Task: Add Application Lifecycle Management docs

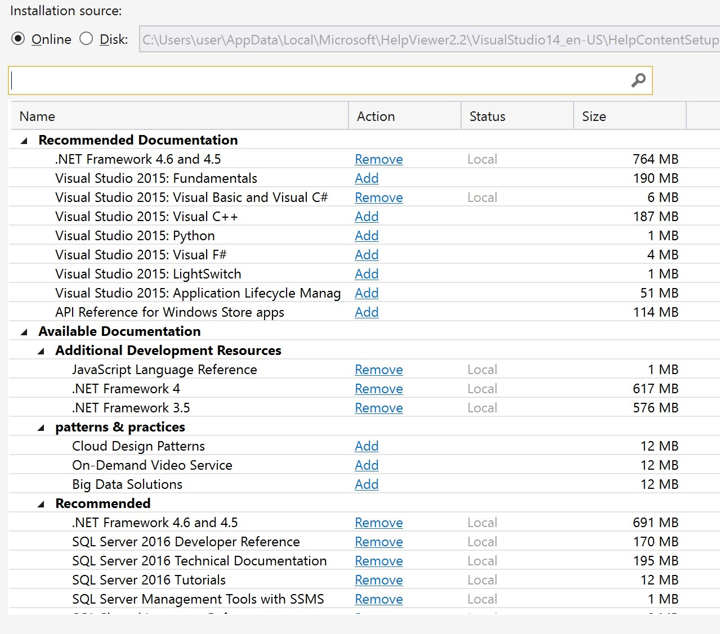Action: coord(366,293)
